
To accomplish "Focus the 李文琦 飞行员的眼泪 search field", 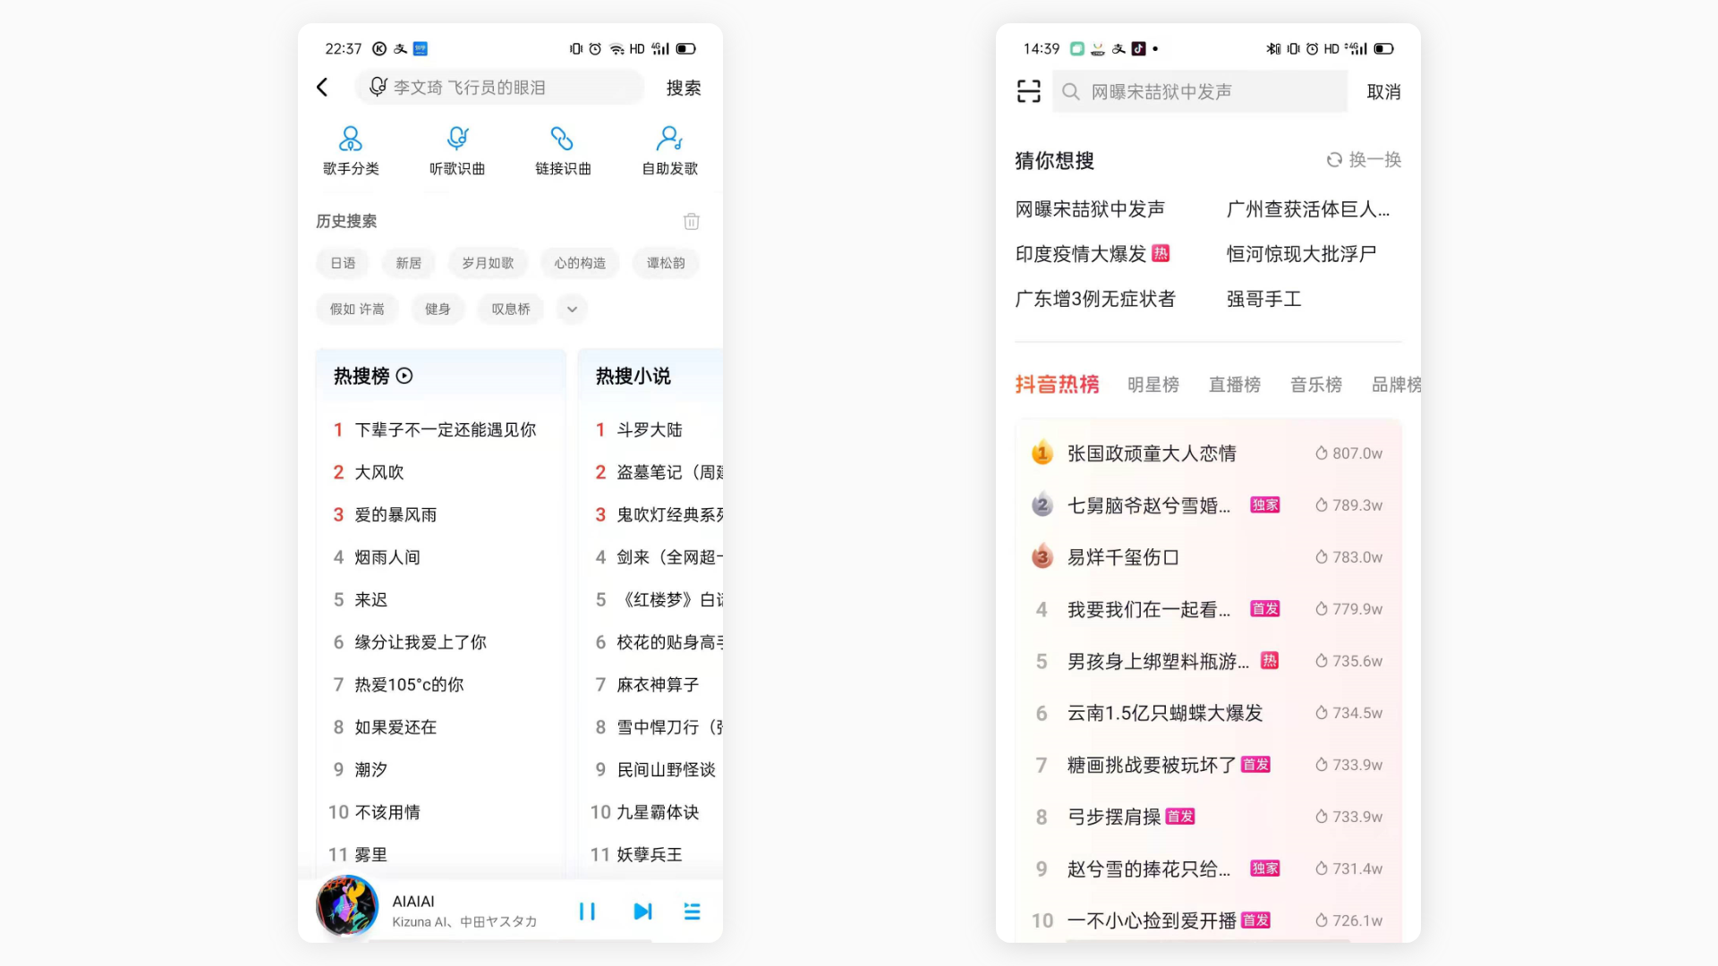I will pos(500,87).
